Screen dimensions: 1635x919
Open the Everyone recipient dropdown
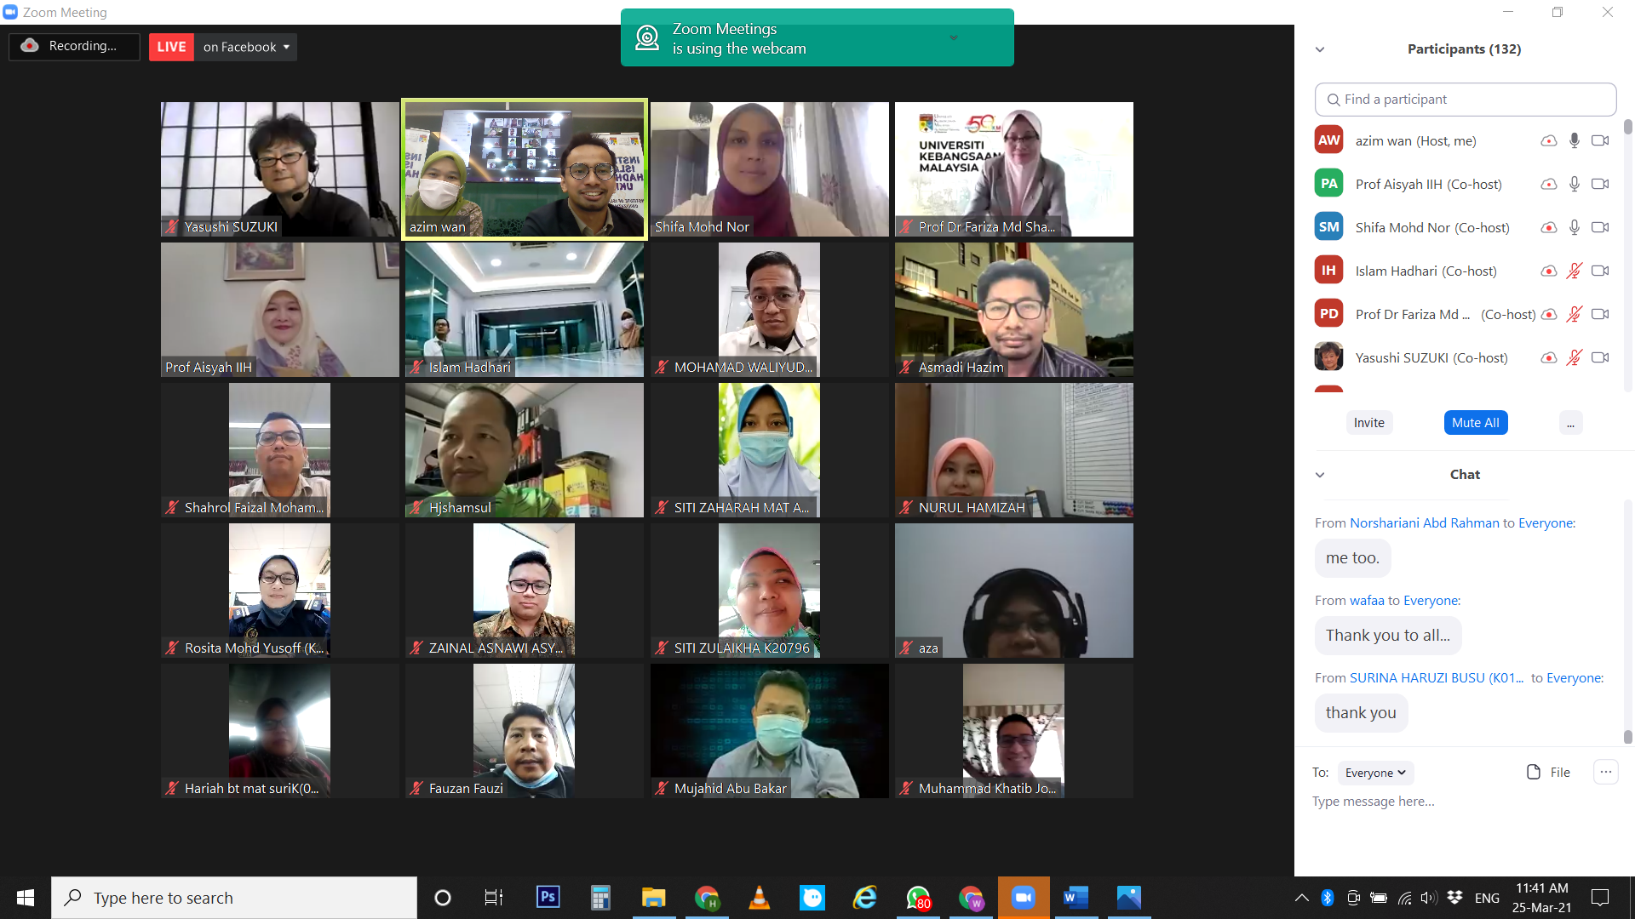click(1375, 773)
